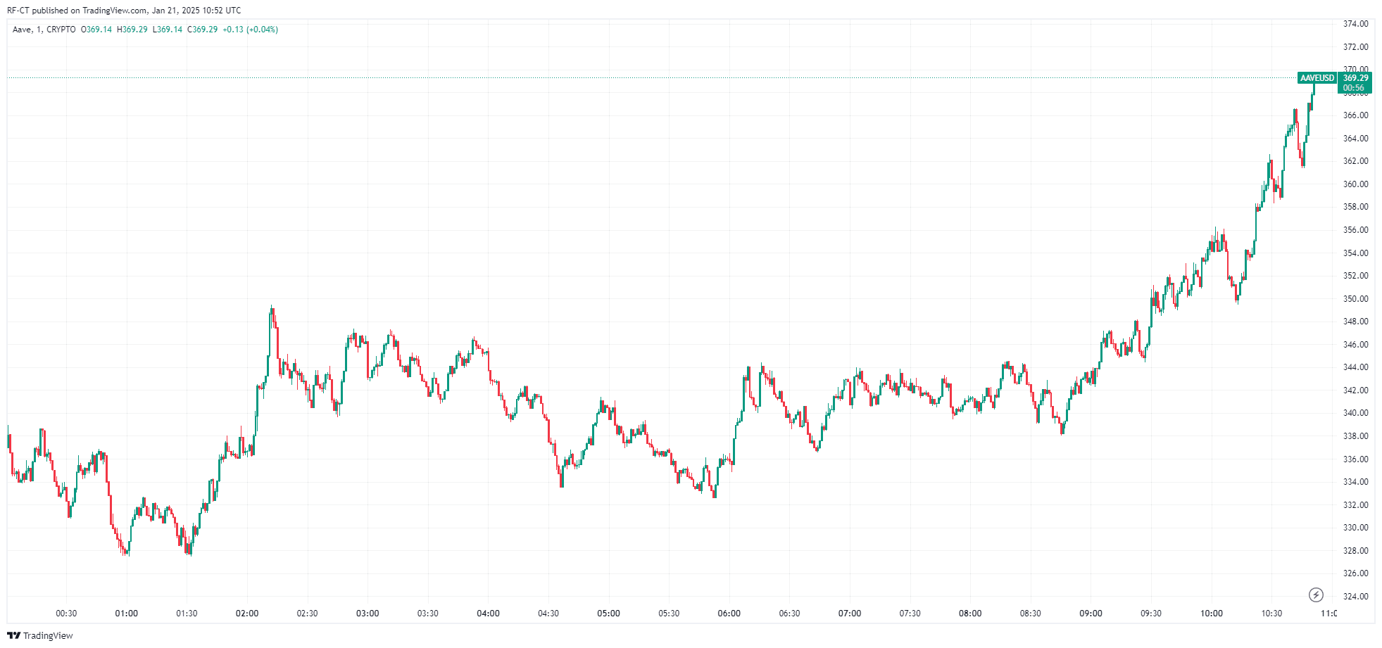
Task: Click the 07:00 time axis label
Action: [x=850, y=614]
